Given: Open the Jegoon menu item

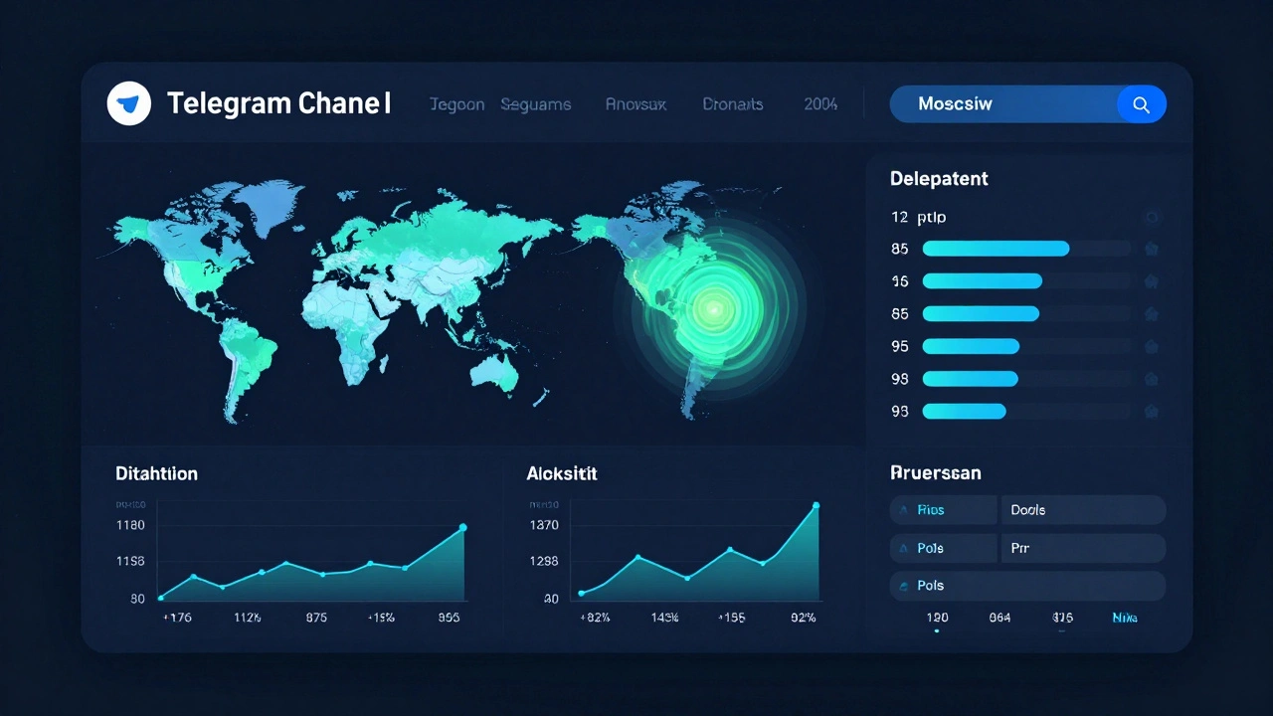Looking at the screenshot, I should (x=457, y=103).
